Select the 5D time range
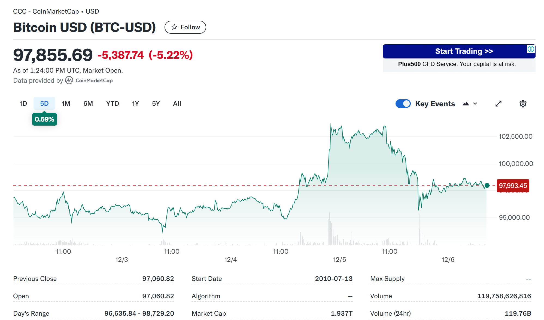The image size is (544, 320). tap(44, 104)
